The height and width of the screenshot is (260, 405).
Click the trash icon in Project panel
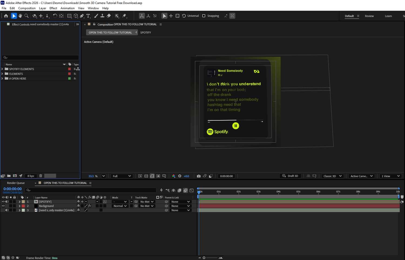[x=41, y=176]
